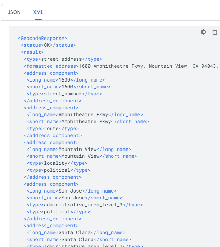Viewport: 220px width, 247px height.
Task: Switch to the JSON tab
Action: (x=14, y=12)
